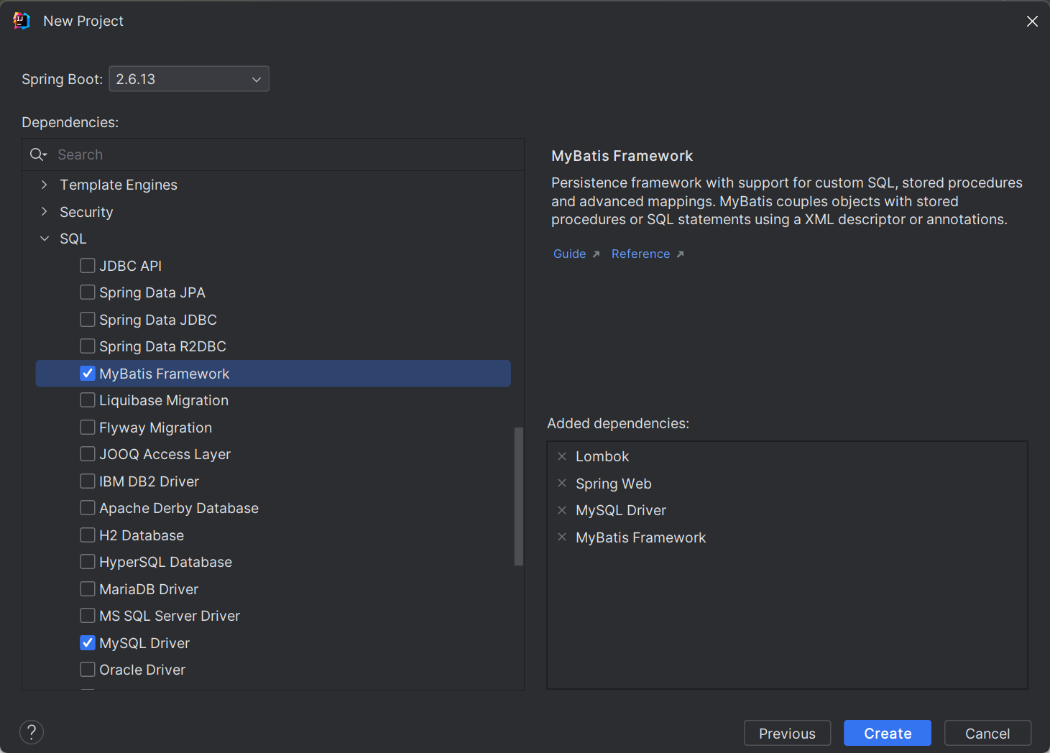Click the search magnifier icon
The image size is (1050, 753).
coord(38,154)
